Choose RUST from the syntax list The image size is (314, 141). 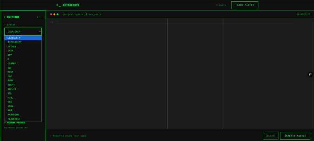[x=23, y=72]
